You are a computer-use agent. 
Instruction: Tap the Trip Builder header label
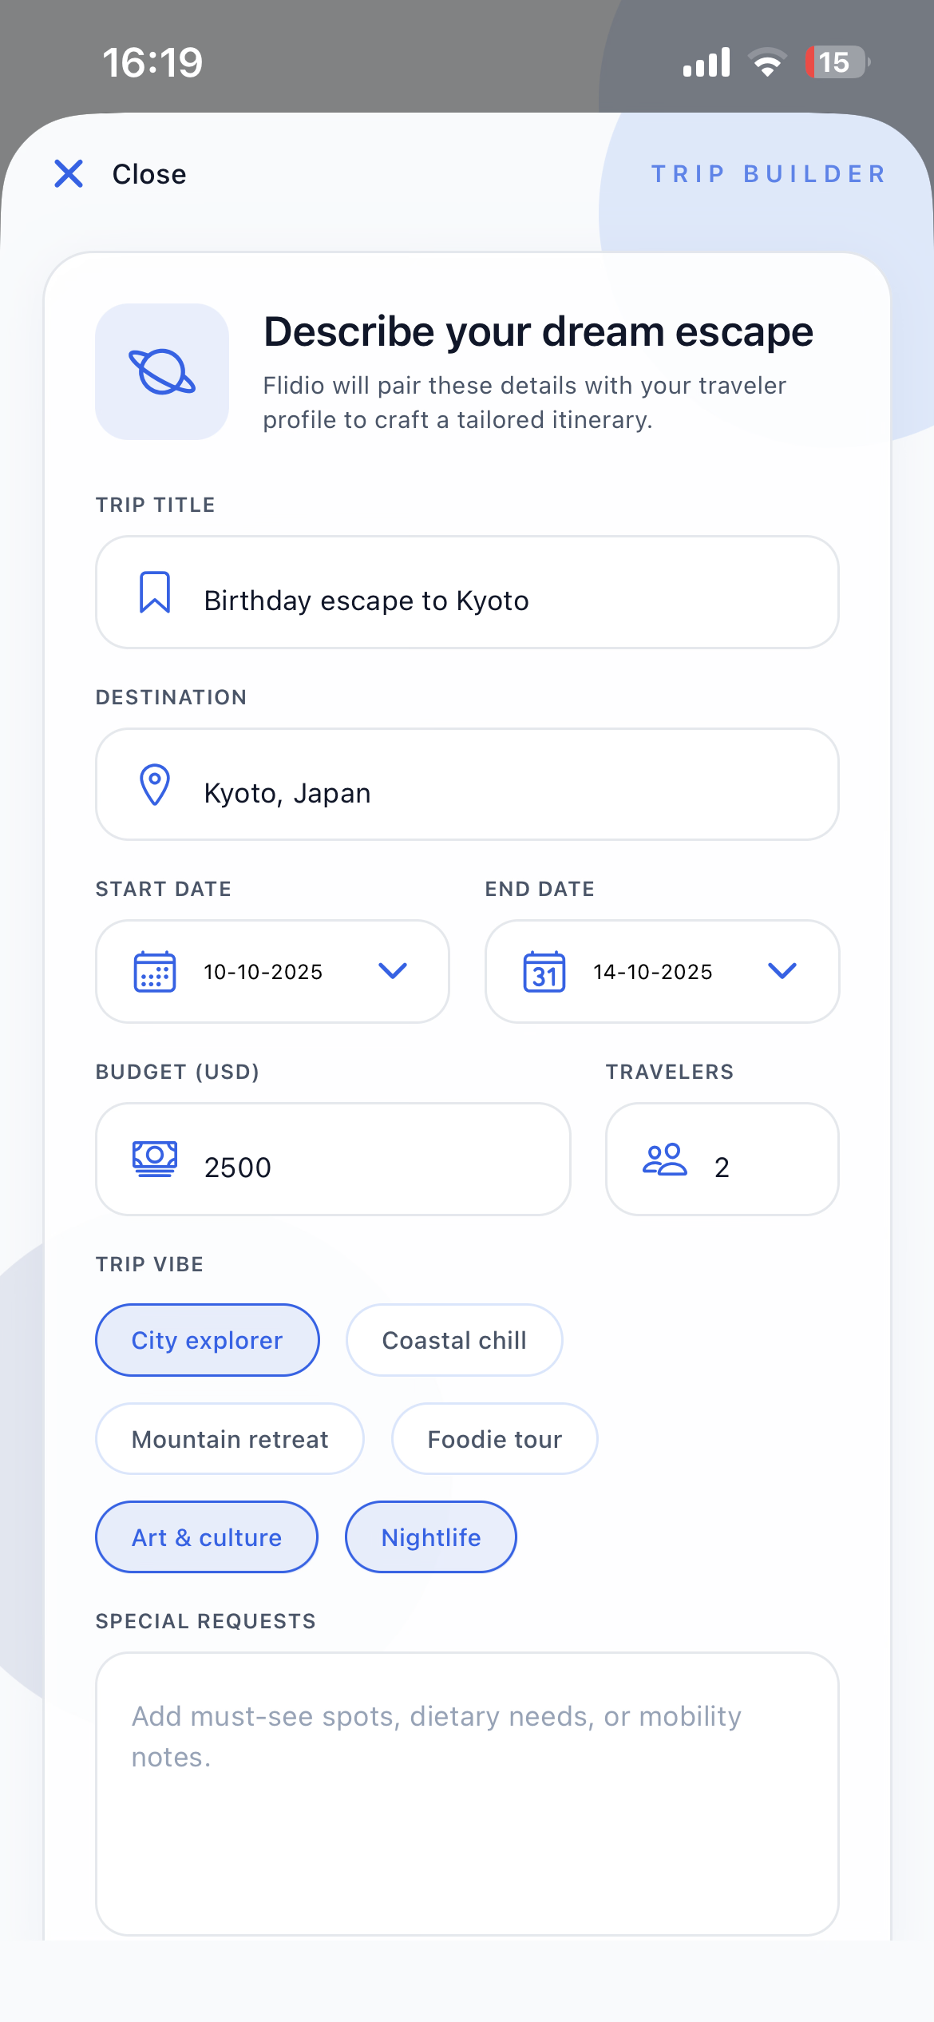click(769, 174)
